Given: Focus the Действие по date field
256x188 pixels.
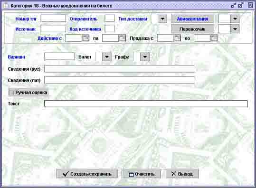Looking at the screenshot, I should [111, 38].
